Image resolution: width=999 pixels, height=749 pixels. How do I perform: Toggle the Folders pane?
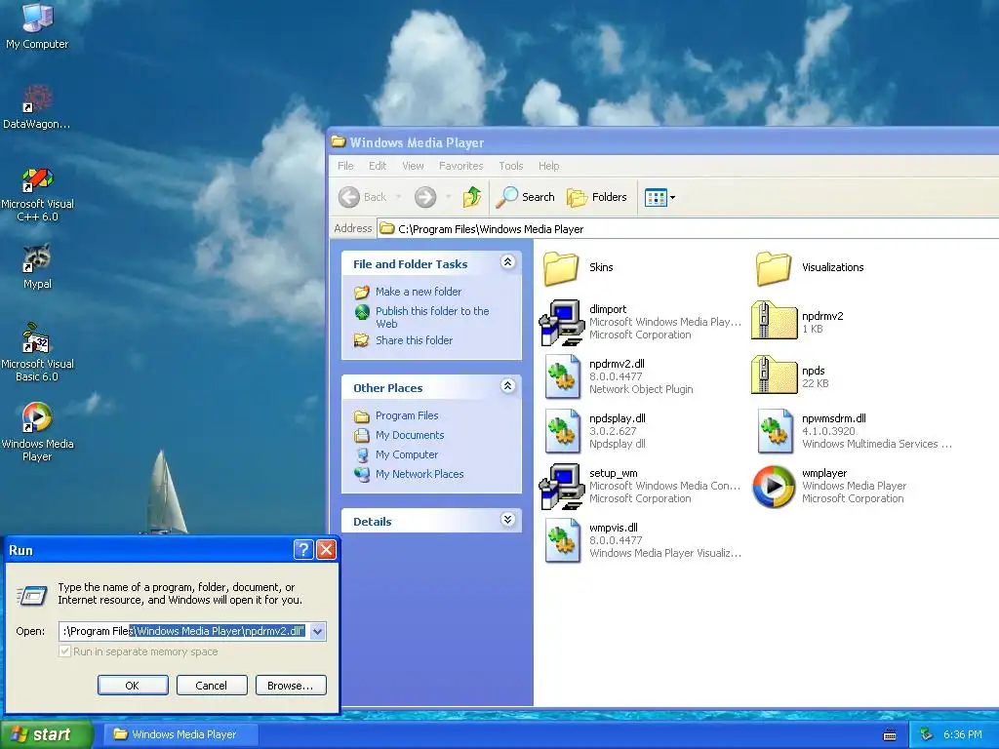tap(597, 197)
